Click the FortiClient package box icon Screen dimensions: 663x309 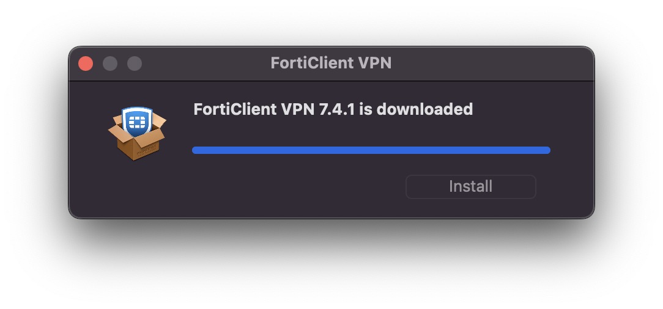[137, 133]
